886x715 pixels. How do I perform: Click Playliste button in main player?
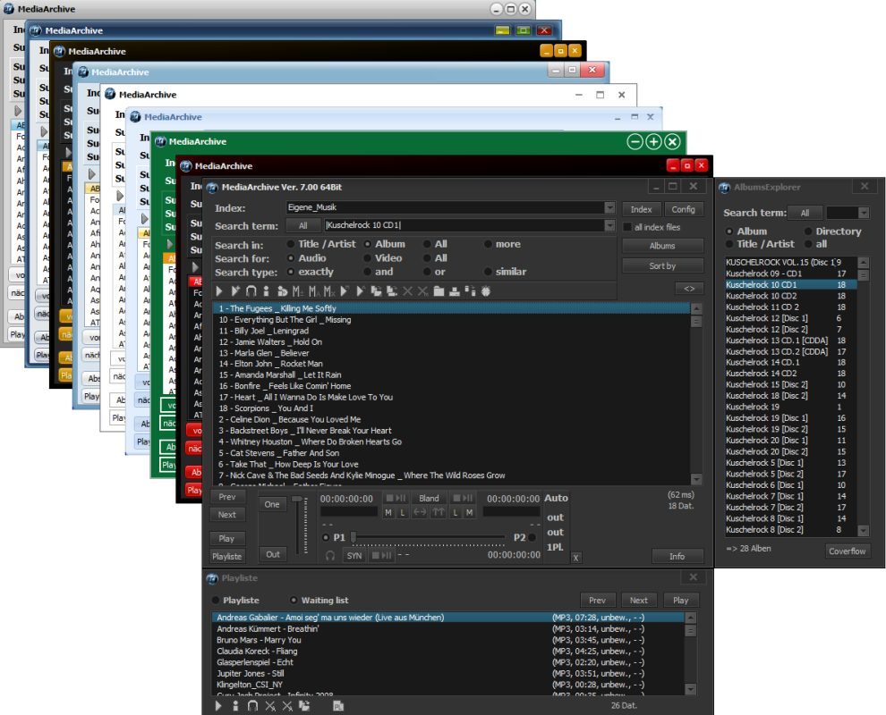point(227,557)
